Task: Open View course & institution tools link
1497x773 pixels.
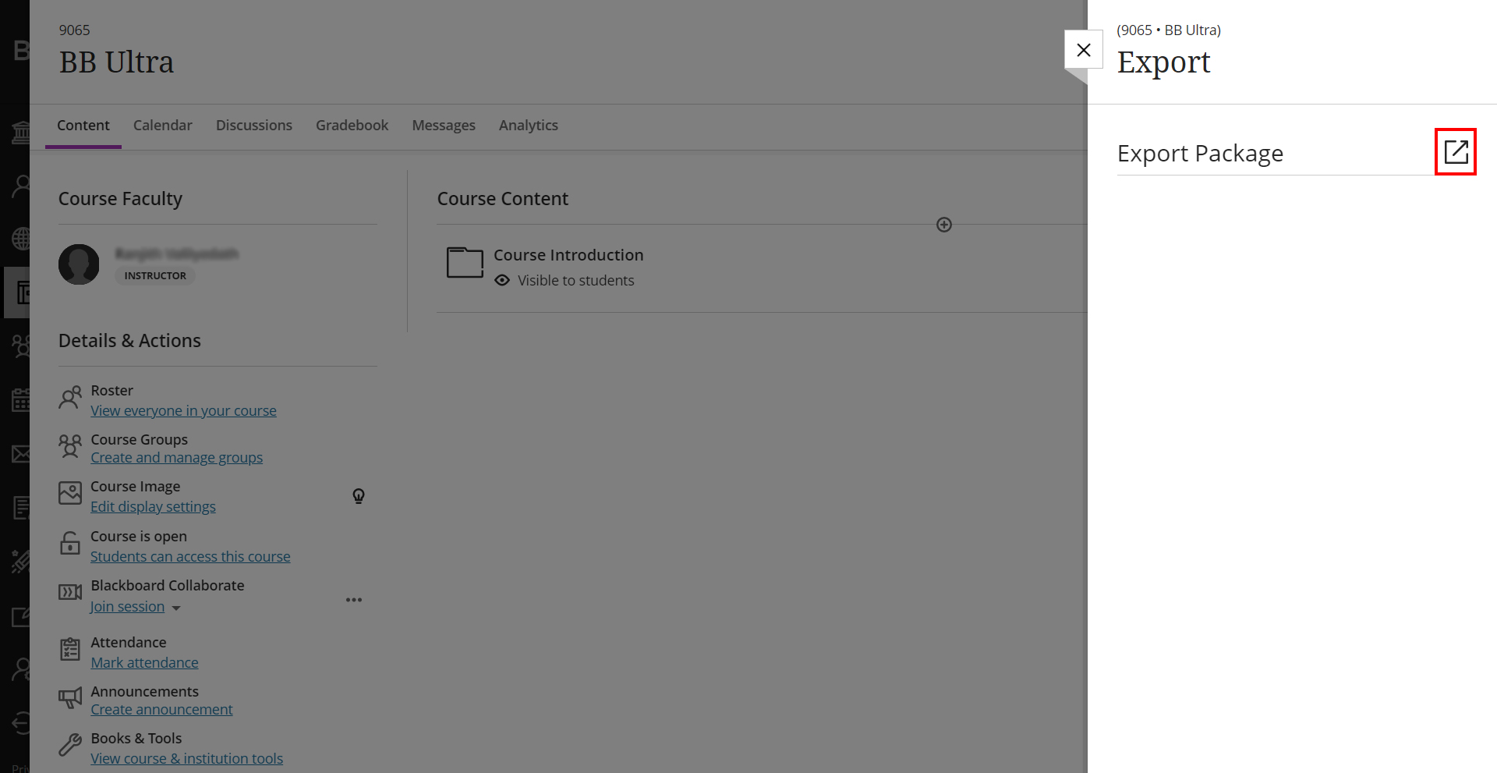Action: tap(186, 759)
